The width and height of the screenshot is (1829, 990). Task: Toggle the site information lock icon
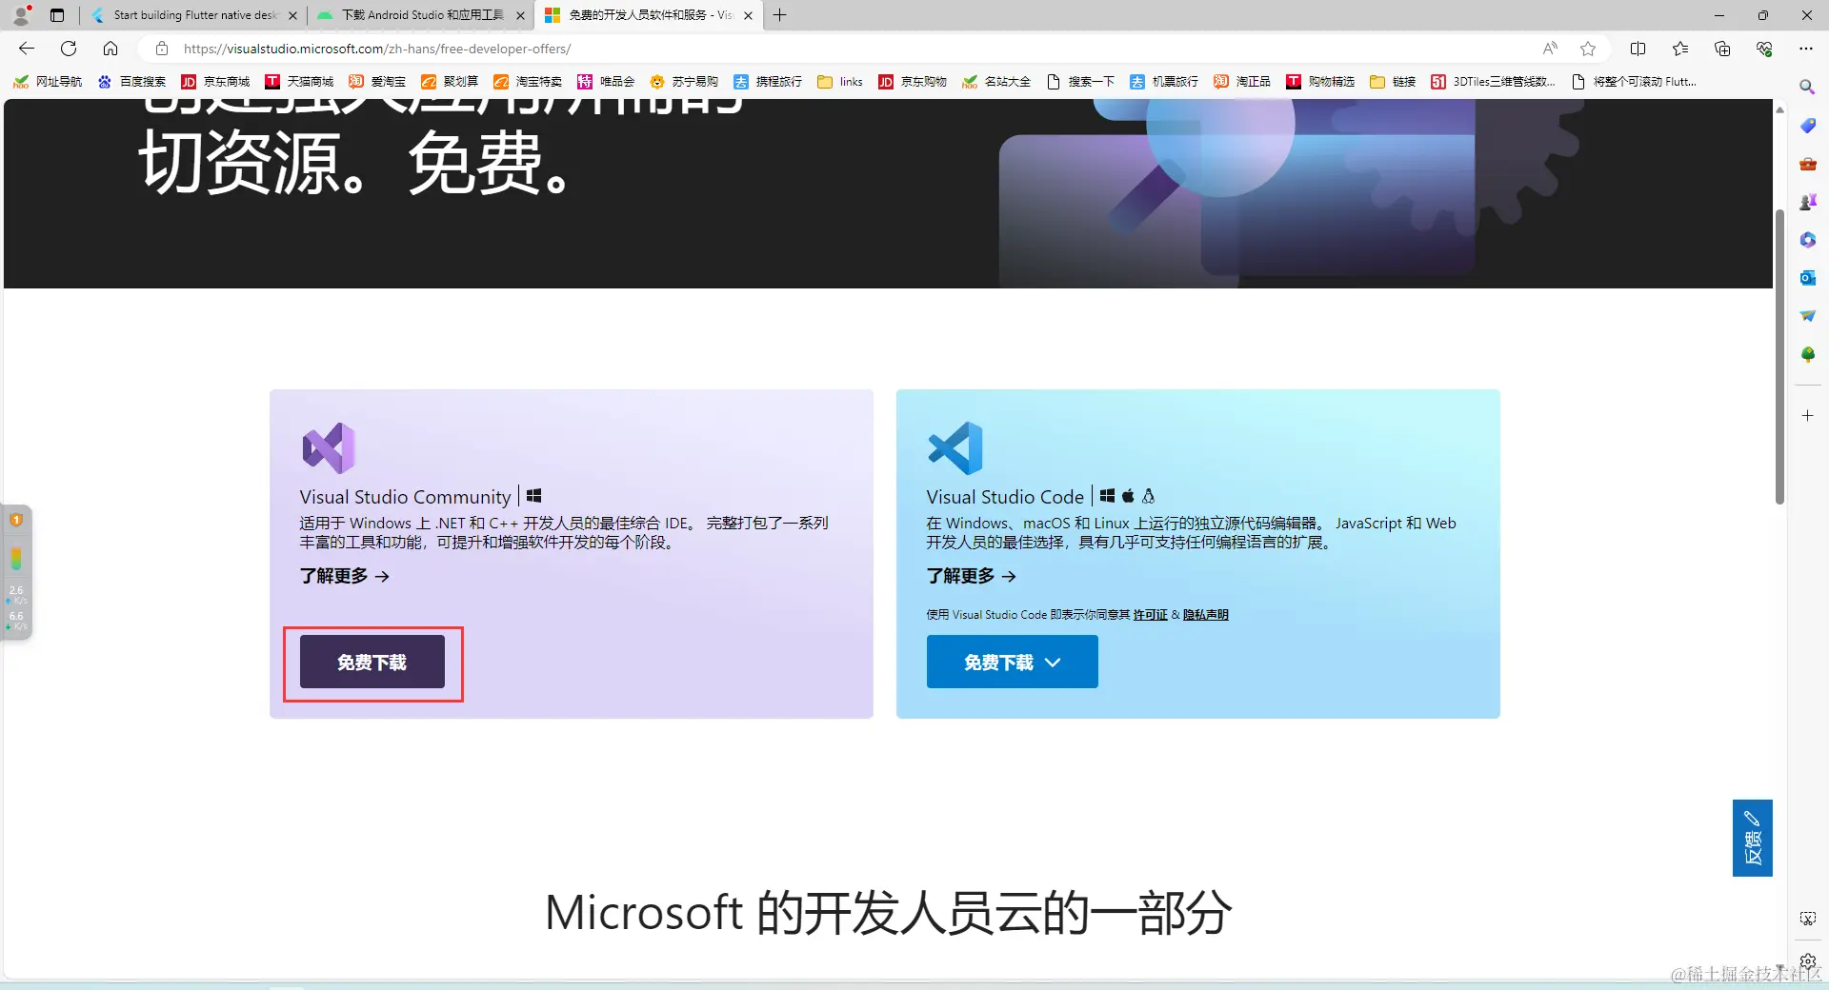coord(162,49)
